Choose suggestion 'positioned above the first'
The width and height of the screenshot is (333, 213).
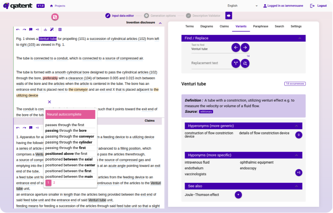pos(66,154)
